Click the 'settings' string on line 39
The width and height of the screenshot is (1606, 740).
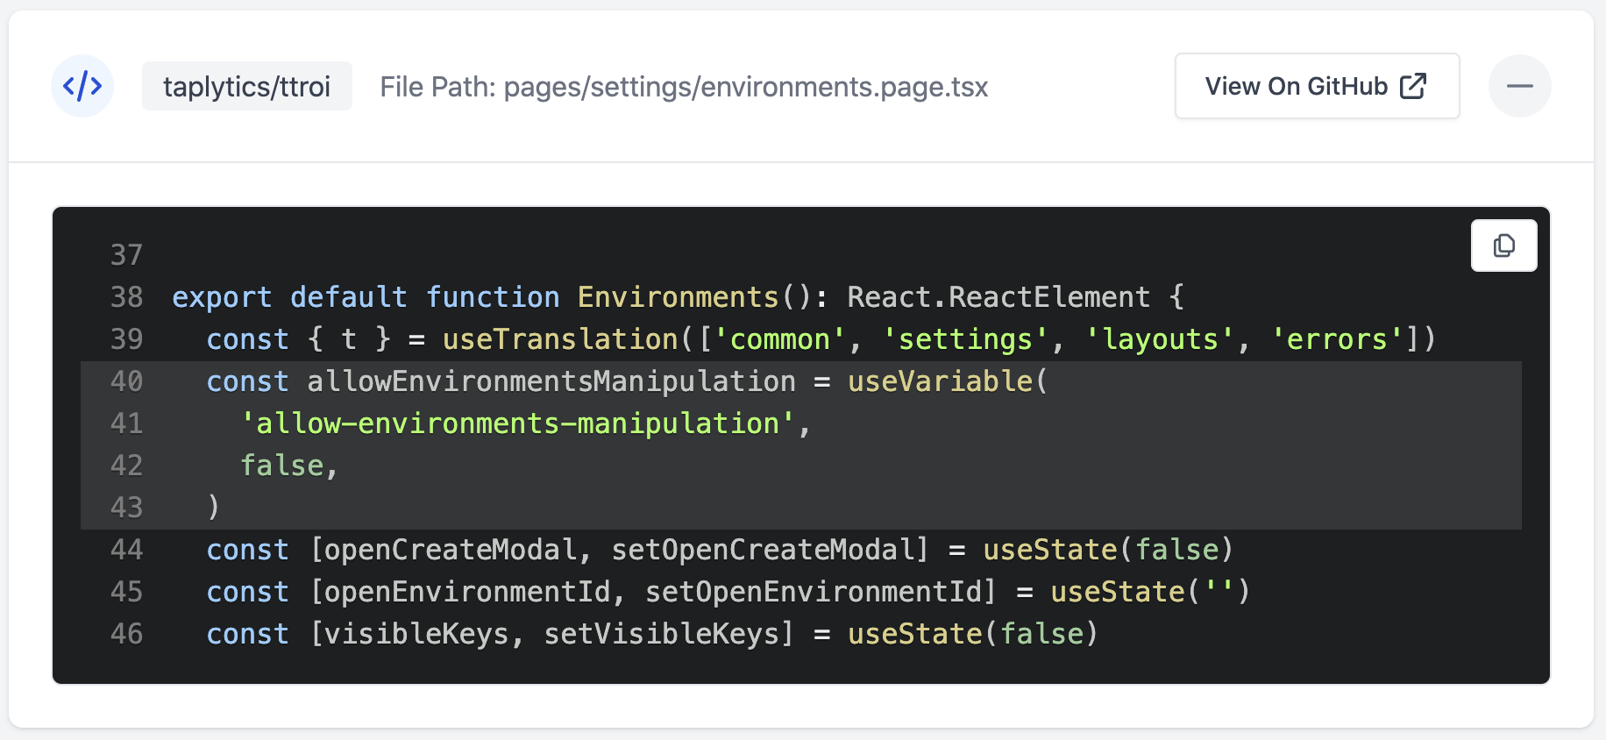[965, 339]
